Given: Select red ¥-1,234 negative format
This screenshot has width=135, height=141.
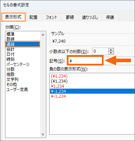Looking at the screenshot, I should (x=92, y=96).
